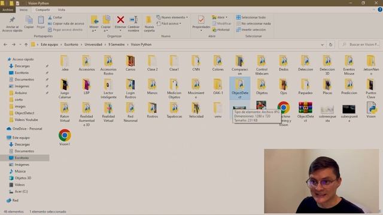The height and width of the screenshot is (215, 383).
Task: Open the Red Neuronal folder
Action: [x=130, y=112]
